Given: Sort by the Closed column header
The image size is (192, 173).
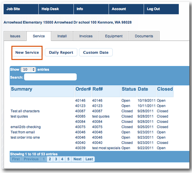Looking at the screenshot, I should [165, 91].
